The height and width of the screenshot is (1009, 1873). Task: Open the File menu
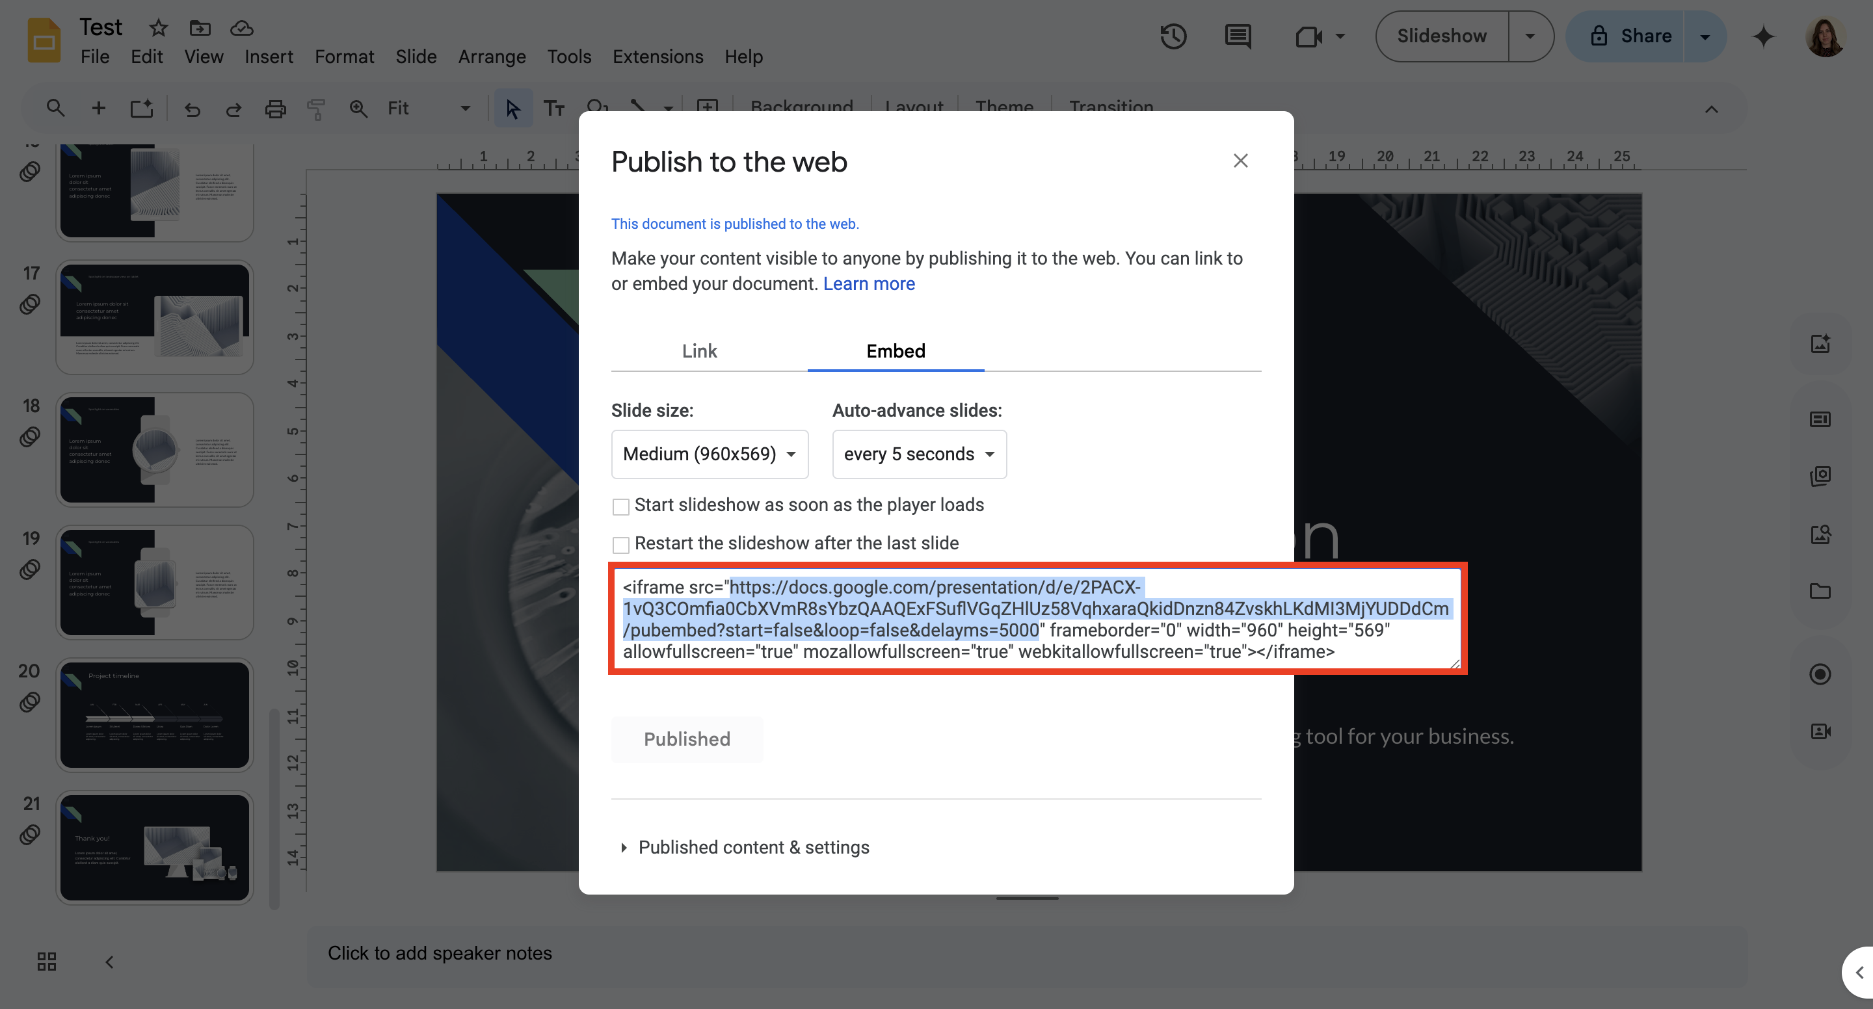pyautogui.click(x=94, y=56)
